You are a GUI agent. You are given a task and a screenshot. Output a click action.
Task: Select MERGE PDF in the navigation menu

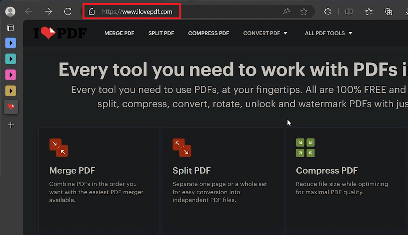tap(119, 33)
